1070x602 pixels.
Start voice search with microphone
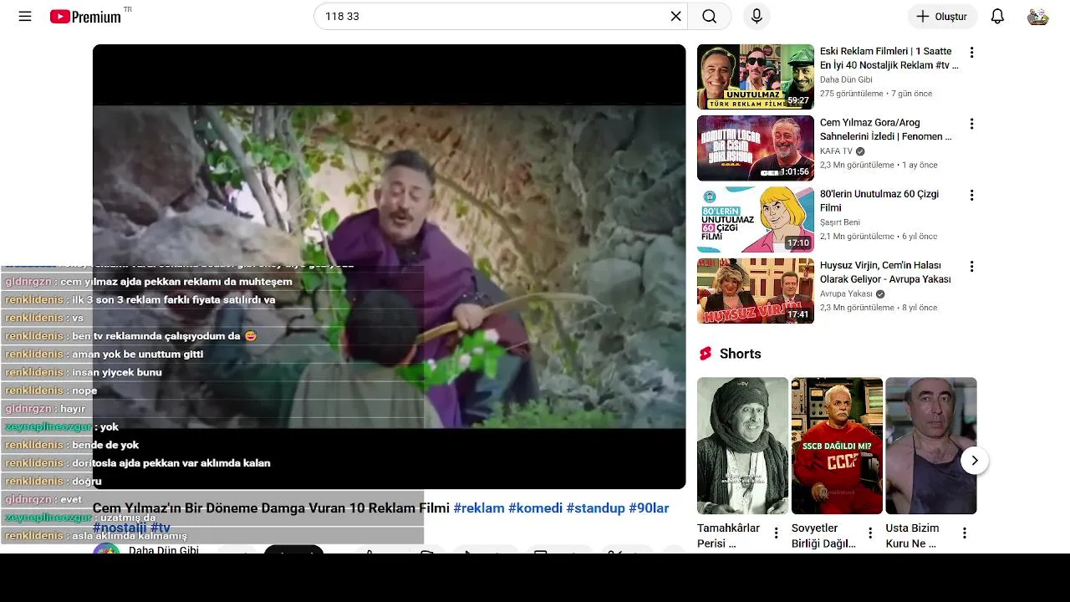pos(757,16)
